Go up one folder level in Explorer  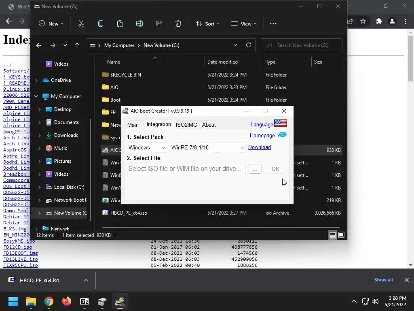77,45
